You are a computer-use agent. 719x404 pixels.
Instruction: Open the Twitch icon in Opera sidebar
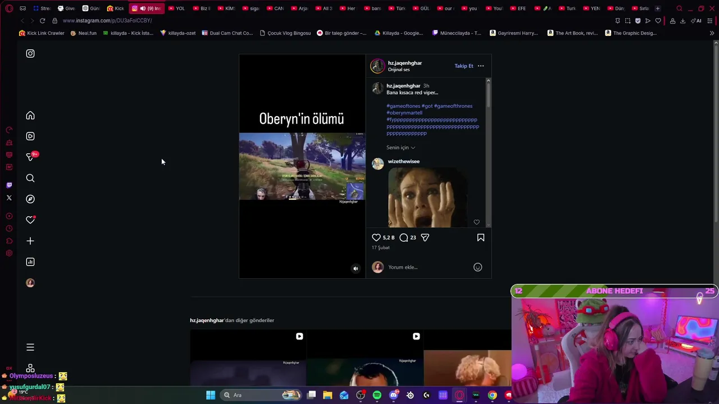tap(9, 185)
